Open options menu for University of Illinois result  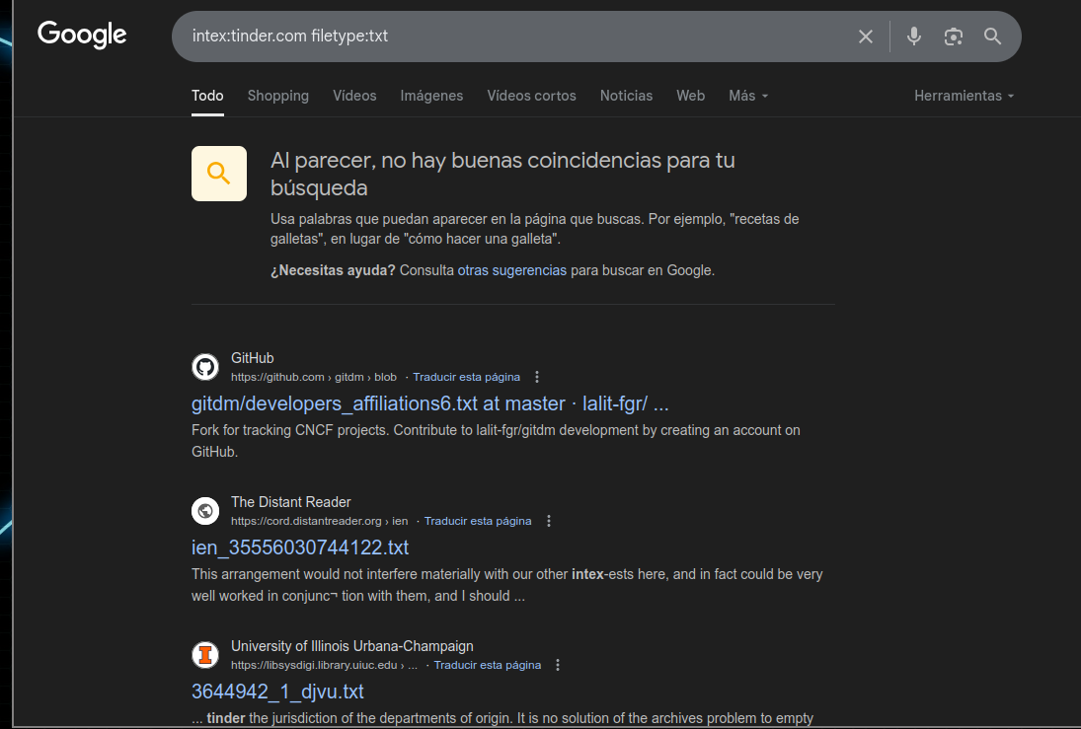[x=558, y=665]
